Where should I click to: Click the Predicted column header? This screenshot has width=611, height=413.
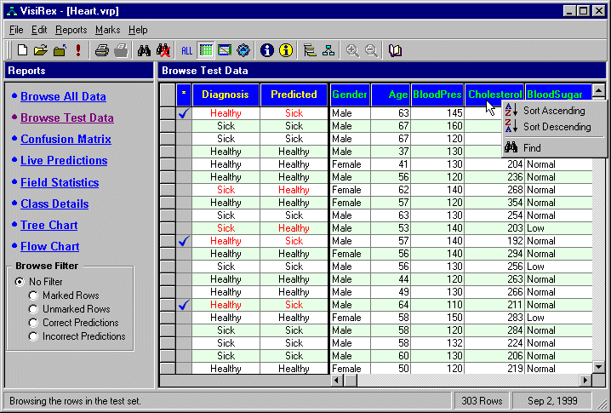tap(294, 95)
